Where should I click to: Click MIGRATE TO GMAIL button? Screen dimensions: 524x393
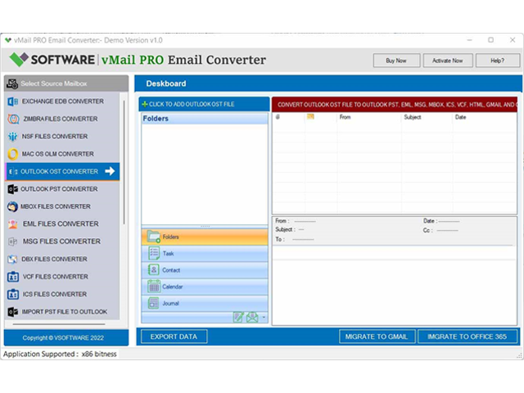click(x=377, y=337)
